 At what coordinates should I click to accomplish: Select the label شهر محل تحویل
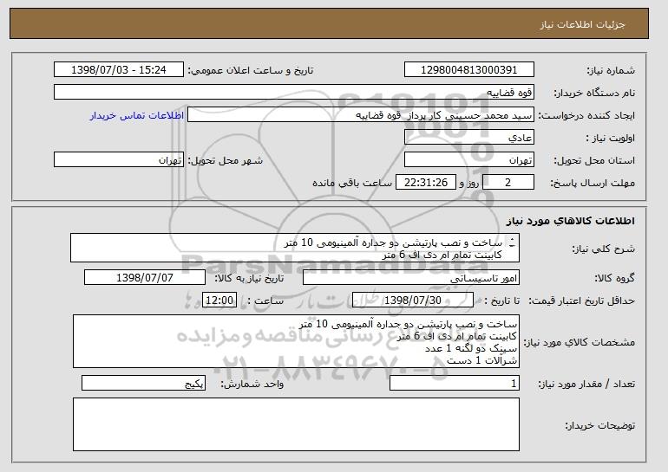pyautogui.click(x=226, y=160)
